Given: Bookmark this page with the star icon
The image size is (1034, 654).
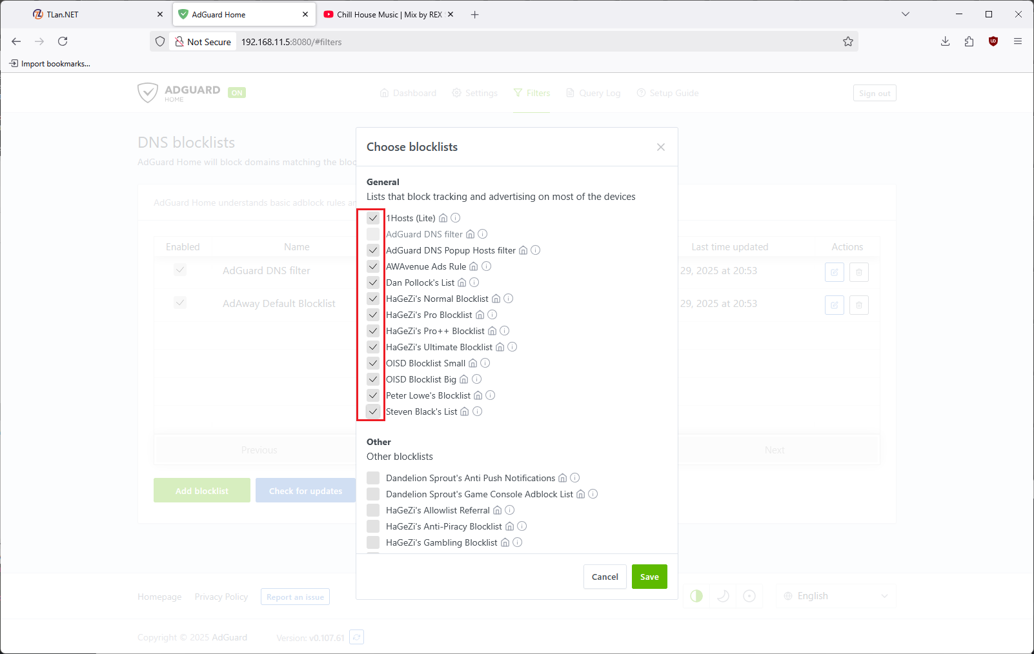Looking at the screenshot, I should pos(848,42).
